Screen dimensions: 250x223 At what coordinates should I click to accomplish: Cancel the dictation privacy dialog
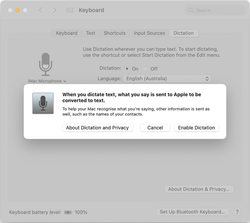(155, 128)
